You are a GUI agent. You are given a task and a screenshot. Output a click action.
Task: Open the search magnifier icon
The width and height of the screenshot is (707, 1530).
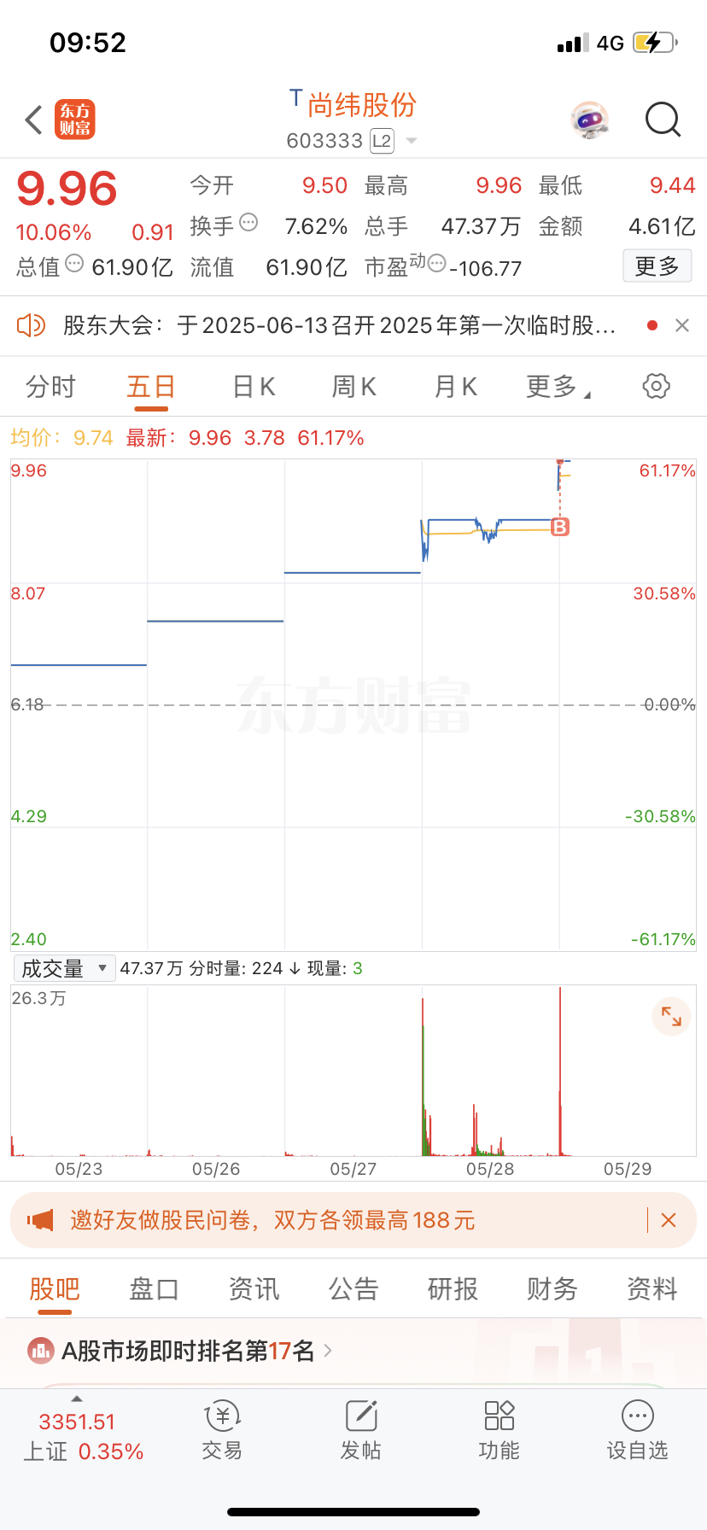coord(663,120)
